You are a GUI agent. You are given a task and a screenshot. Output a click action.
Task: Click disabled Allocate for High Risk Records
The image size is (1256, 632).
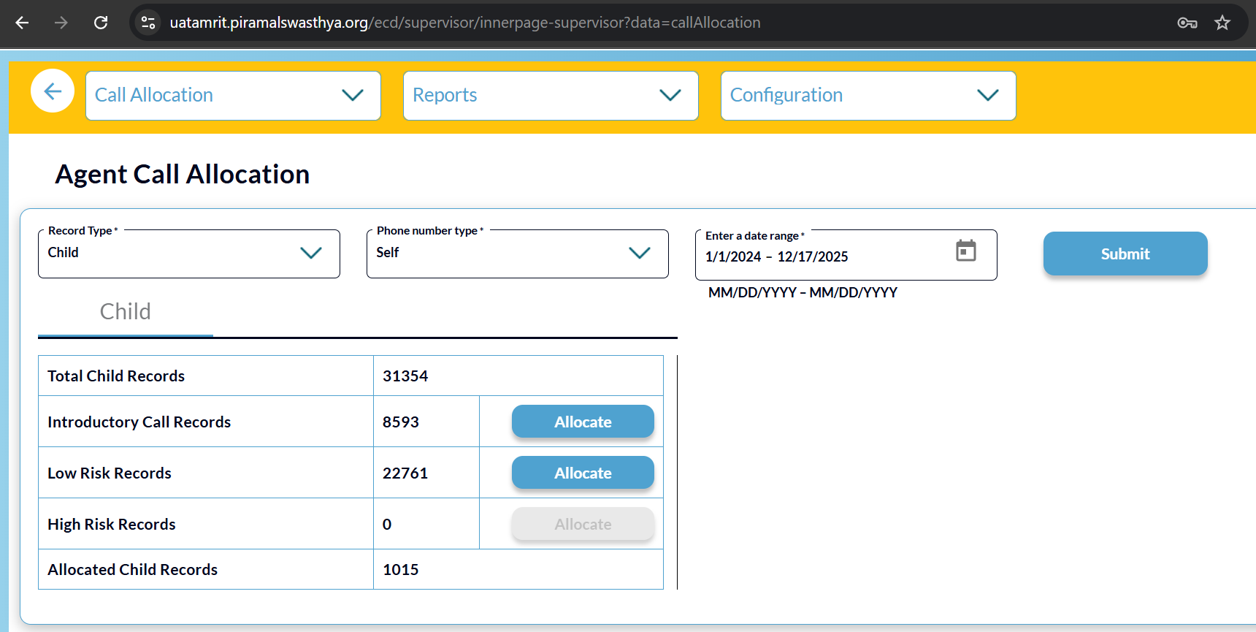[583, 524]
